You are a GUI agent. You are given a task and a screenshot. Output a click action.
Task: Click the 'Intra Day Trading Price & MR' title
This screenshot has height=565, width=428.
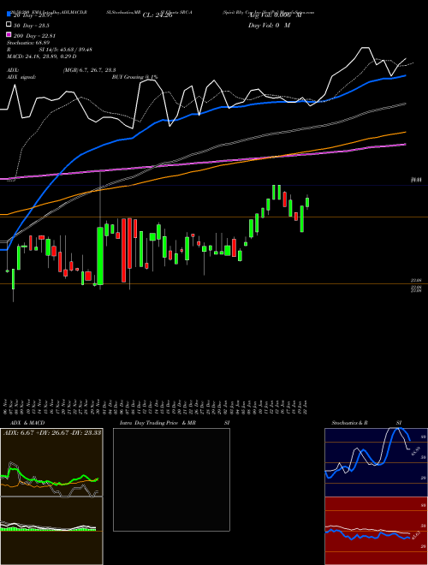click(158, 423)
